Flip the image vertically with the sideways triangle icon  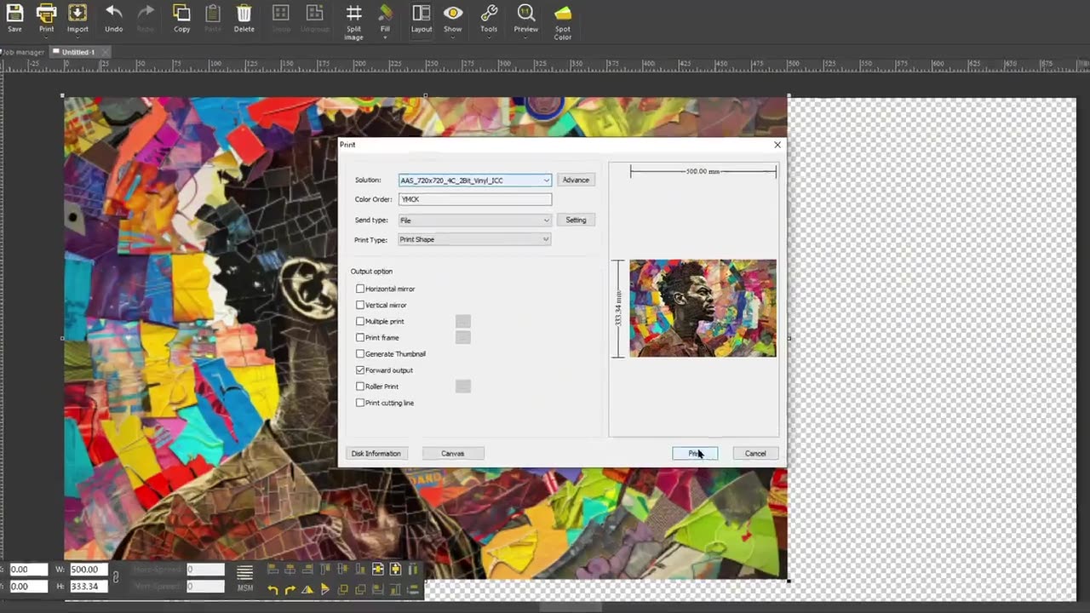coord(325,589)
